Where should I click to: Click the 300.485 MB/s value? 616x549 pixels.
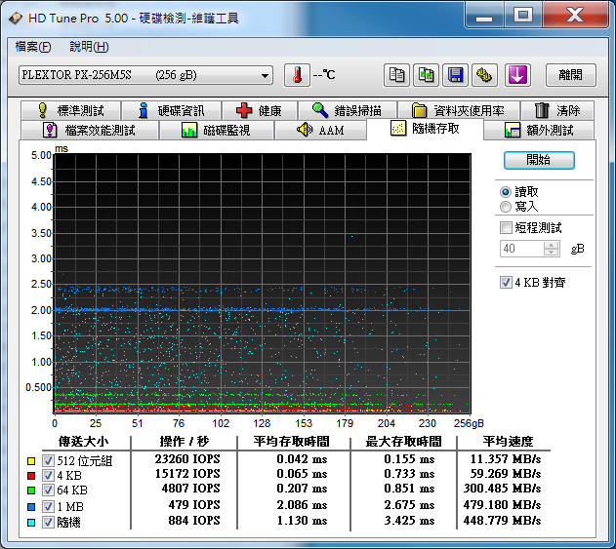pos(502,489)
